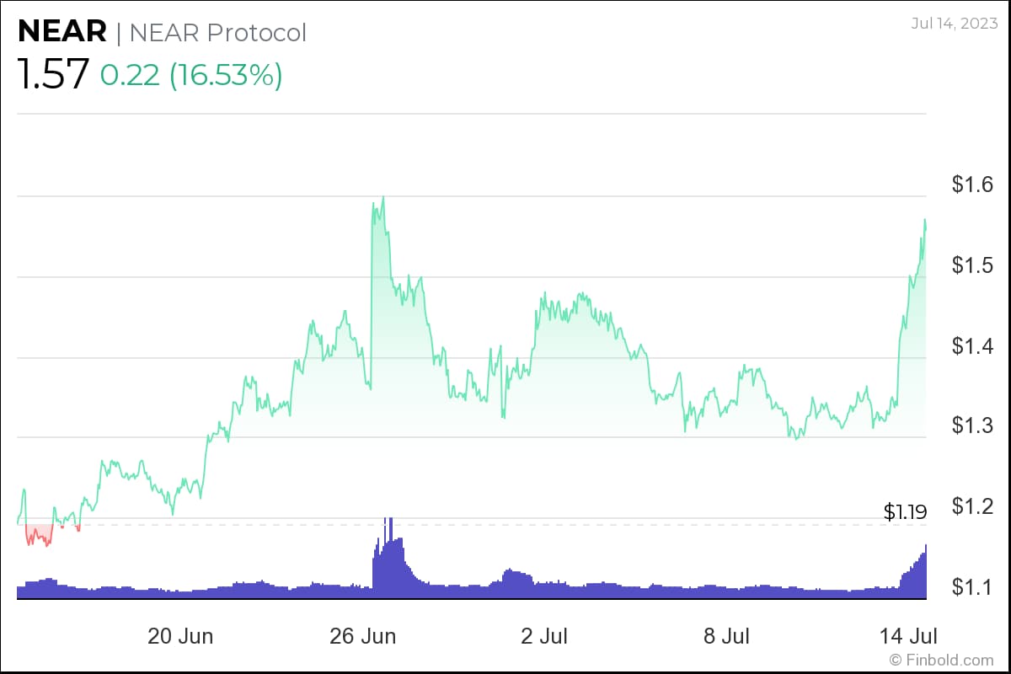Click the $1.19 baseline price marker
The image size is (1011, 674).
click(904, 511)
